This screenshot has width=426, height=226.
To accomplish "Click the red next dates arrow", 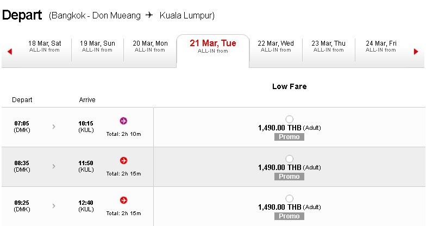I will pos(416,51).
